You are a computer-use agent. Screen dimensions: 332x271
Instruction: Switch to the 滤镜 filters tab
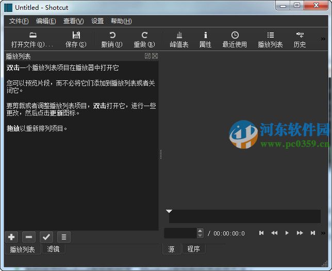(x=54, y=249)
